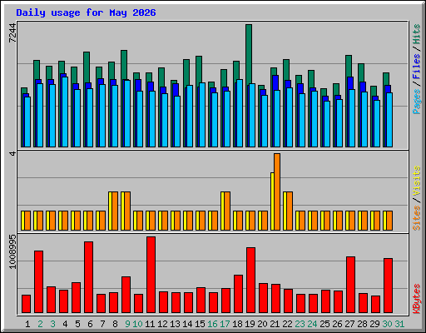Click day label 22

[x=287, y=324]
